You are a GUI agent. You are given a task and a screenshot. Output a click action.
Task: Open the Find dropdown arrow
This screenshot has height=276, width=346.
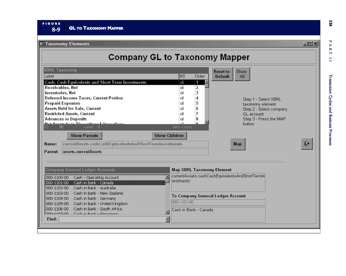click(x=167, y=219)
